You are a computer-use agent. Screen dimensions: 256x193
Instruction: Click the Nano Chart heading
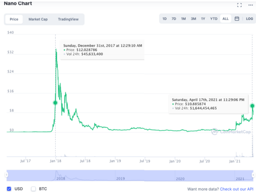18,4
